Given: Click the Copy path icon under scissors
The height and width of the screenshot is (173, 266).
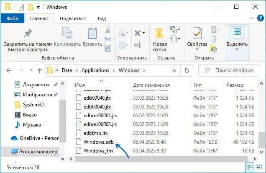Looking at the screenshot, I should [x=108, y=39].
